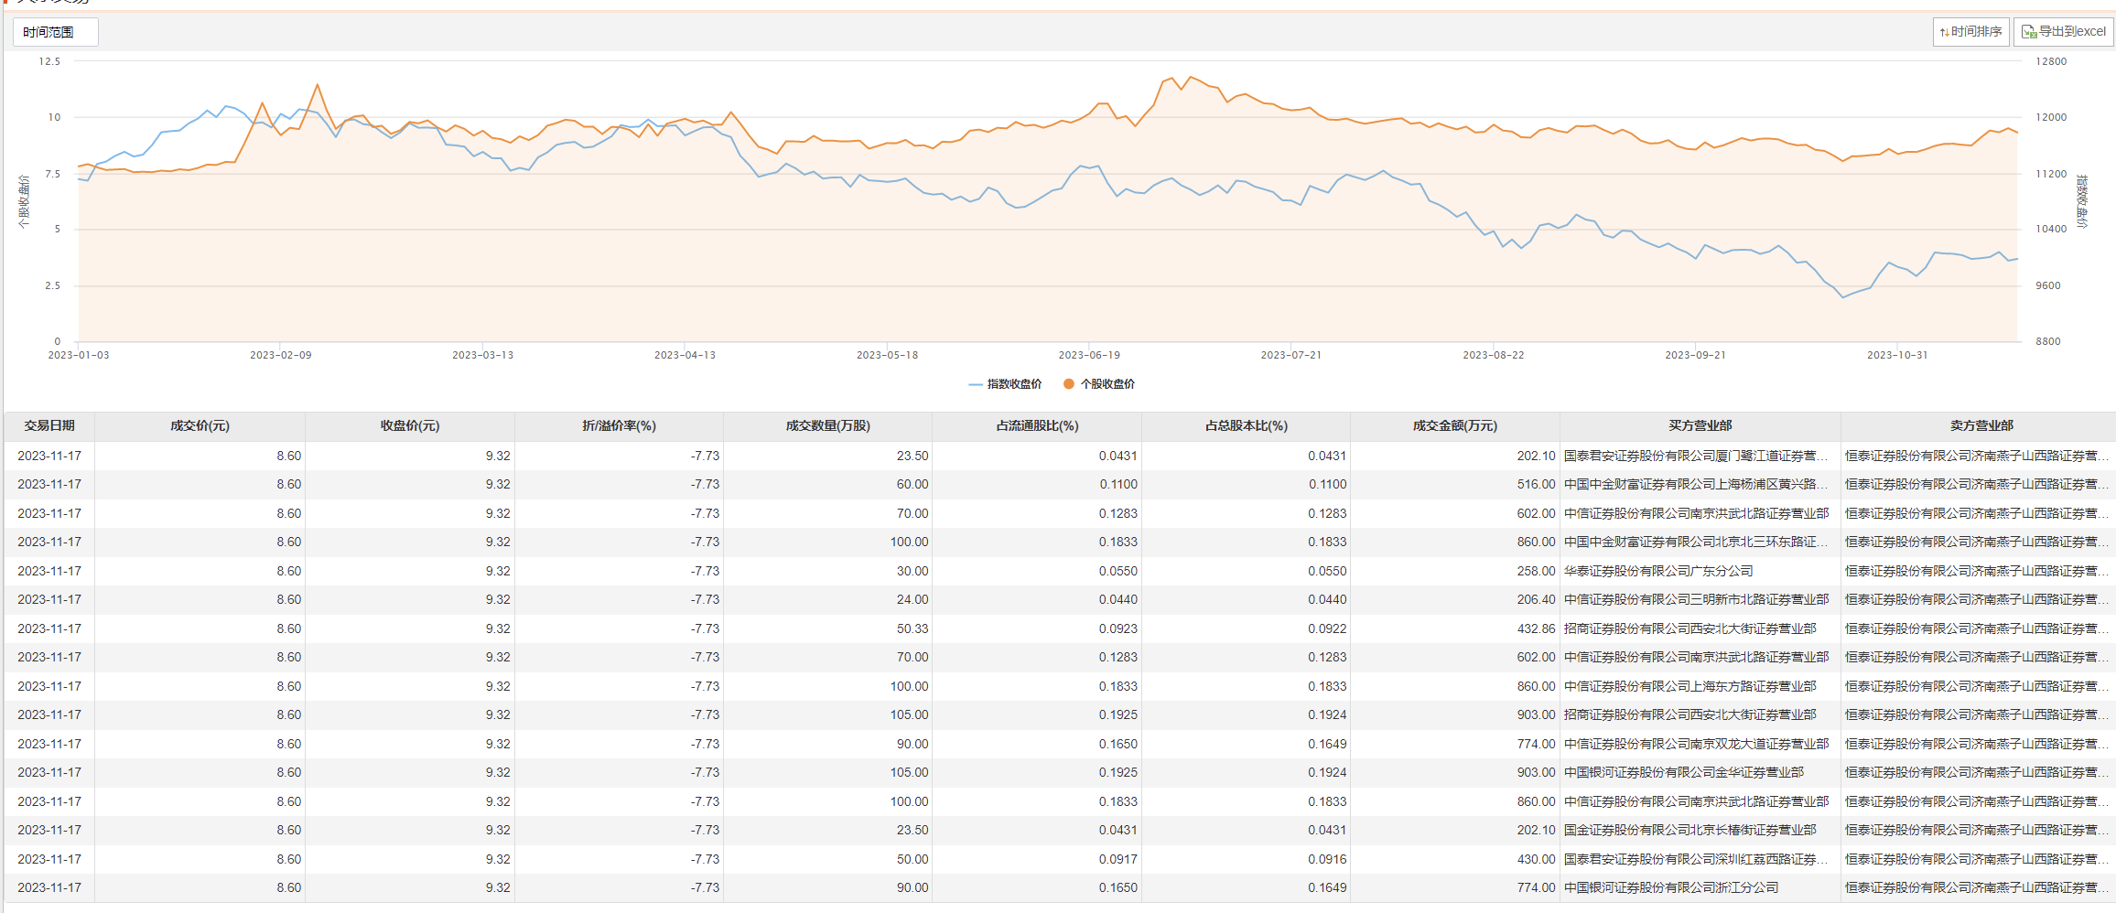Click the 交易日期 column header
The width and height of the screenshot is (2116, 913).
point(49,426)
